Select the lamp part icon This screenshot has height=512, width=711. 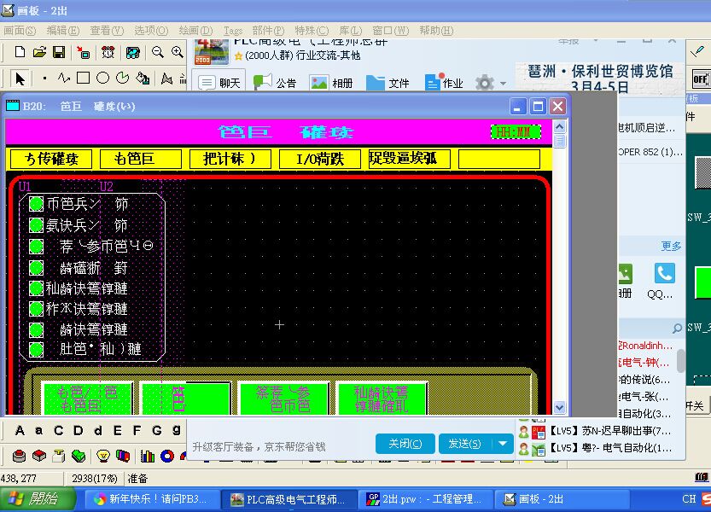point(103,456)
